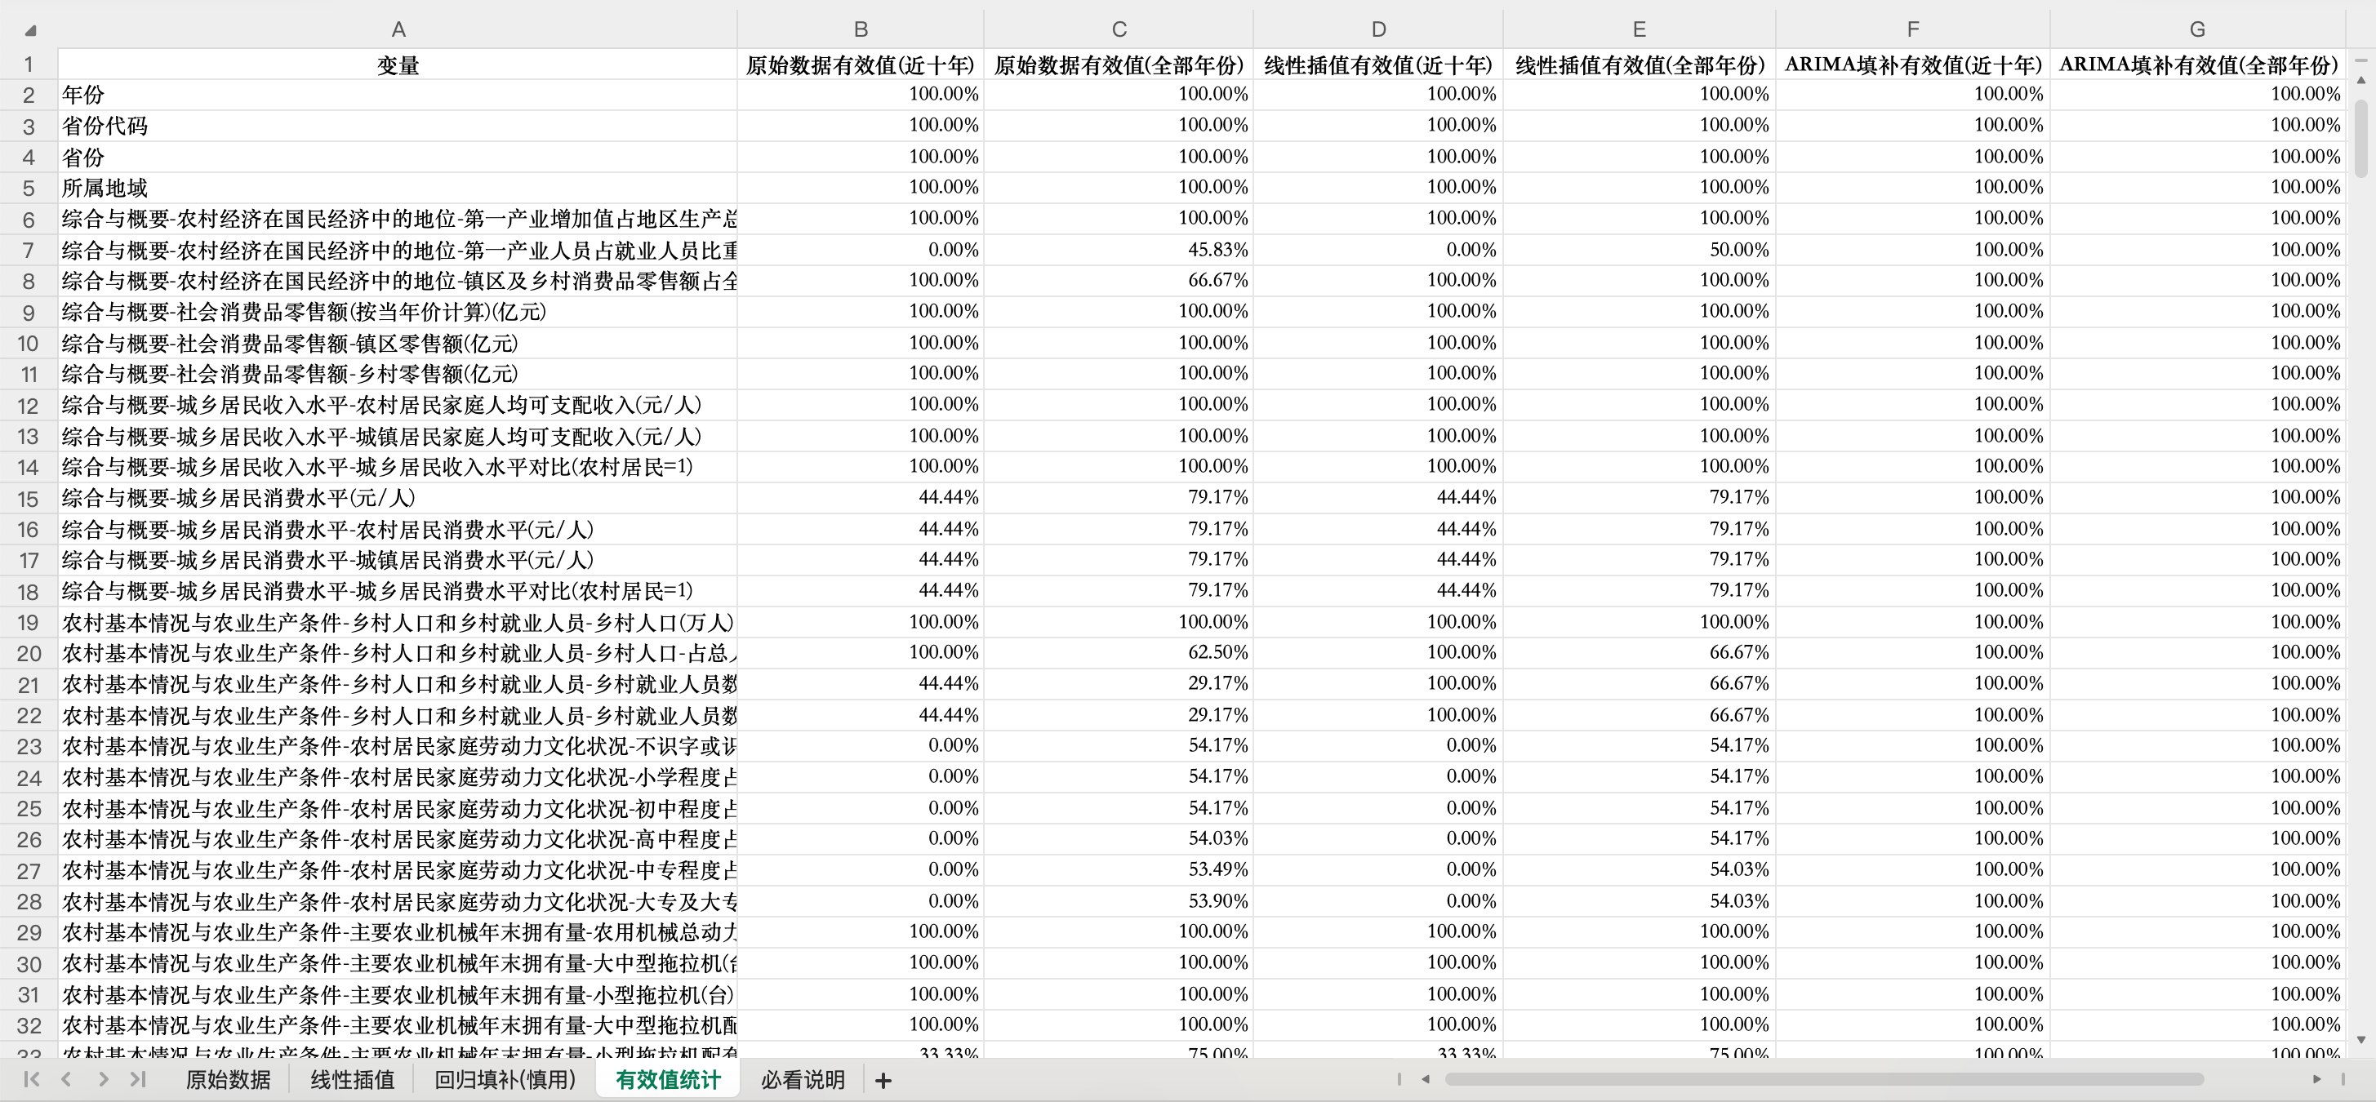Switch to the 线性插值 sheet tab
This screenshot has height=1102, width=2376.
(353, 1079)
